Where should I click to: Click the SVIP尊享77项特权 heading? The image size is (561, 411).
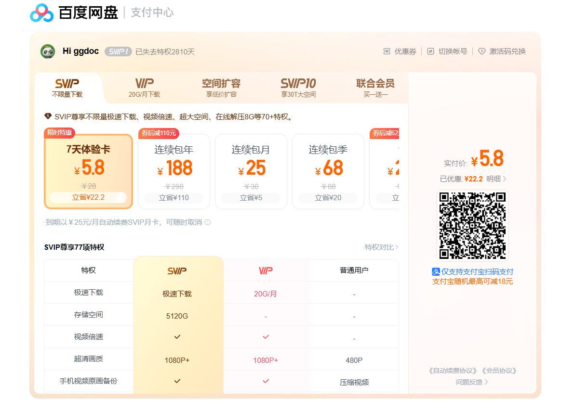click(74, 247)
